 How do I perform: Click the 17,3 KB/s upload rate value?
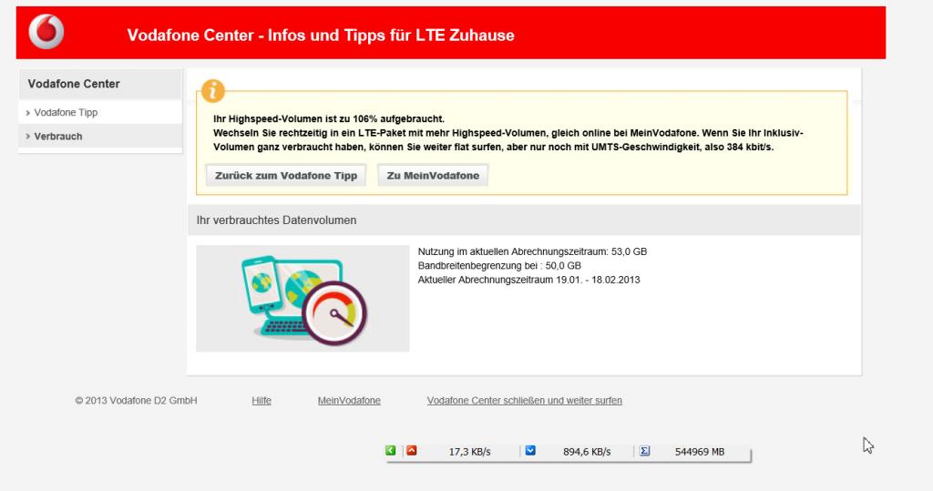pyautogui.click(x=469, y=452)
